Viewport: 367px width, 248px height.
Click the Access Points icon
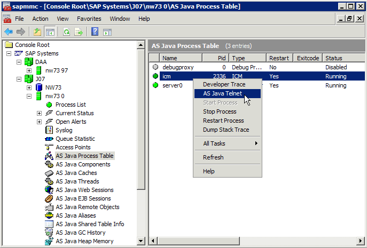point(49,147)
